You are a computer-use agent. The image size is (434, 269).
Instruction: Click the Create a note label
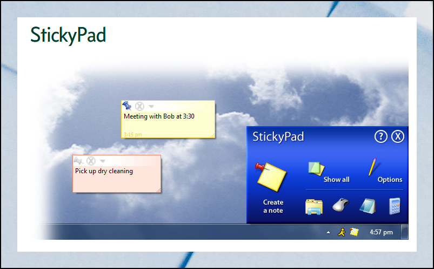click(x=273, y=206)
